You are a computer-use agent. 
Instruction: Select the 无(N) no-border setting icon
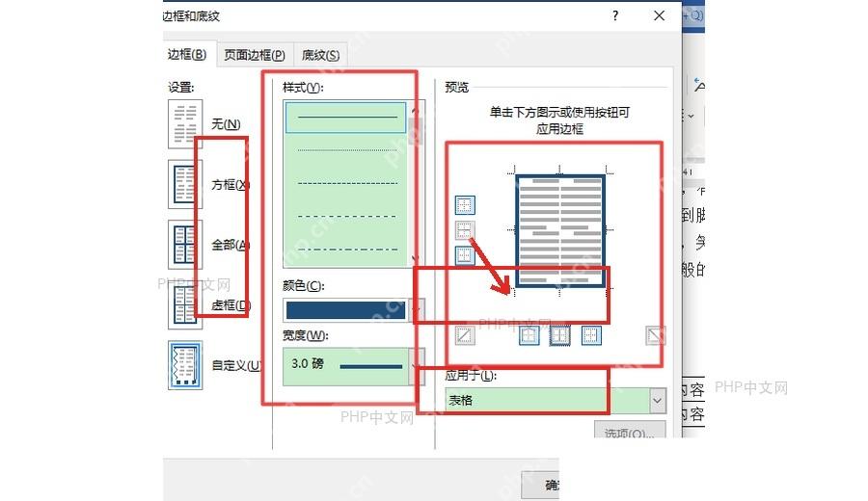[185, 124]
